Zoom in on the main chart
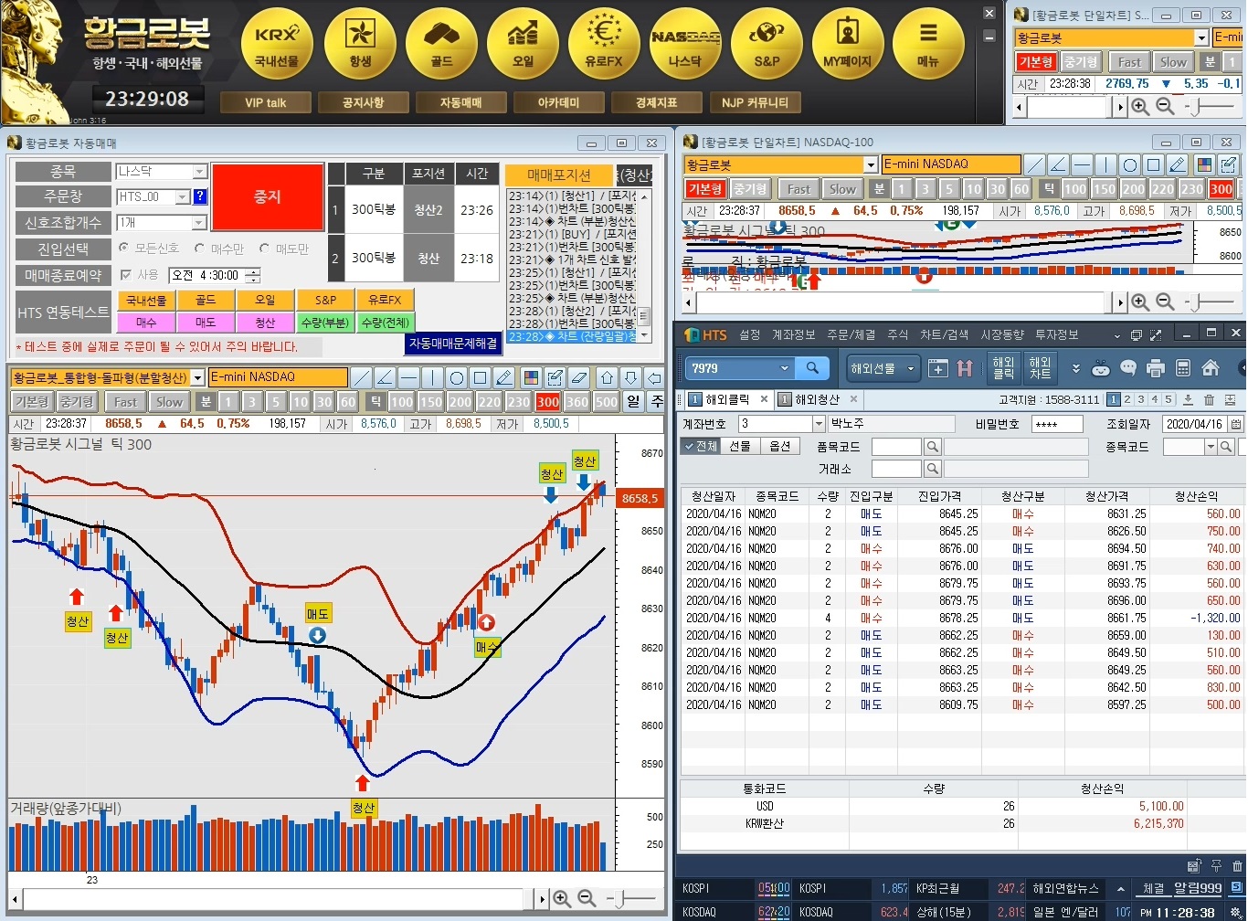Screen dimensions: 1248x921 coord(562,899)
